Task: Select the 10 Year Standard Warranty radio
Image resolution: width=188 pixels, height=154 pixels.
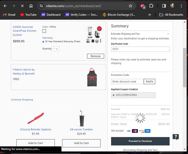Action: [43, 42]
